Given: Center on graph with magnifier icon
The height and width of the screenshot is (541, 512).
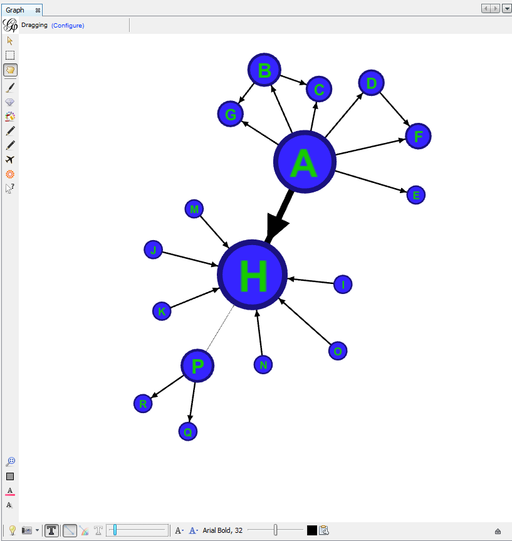Looking at the screenshot, I should 11,461.
